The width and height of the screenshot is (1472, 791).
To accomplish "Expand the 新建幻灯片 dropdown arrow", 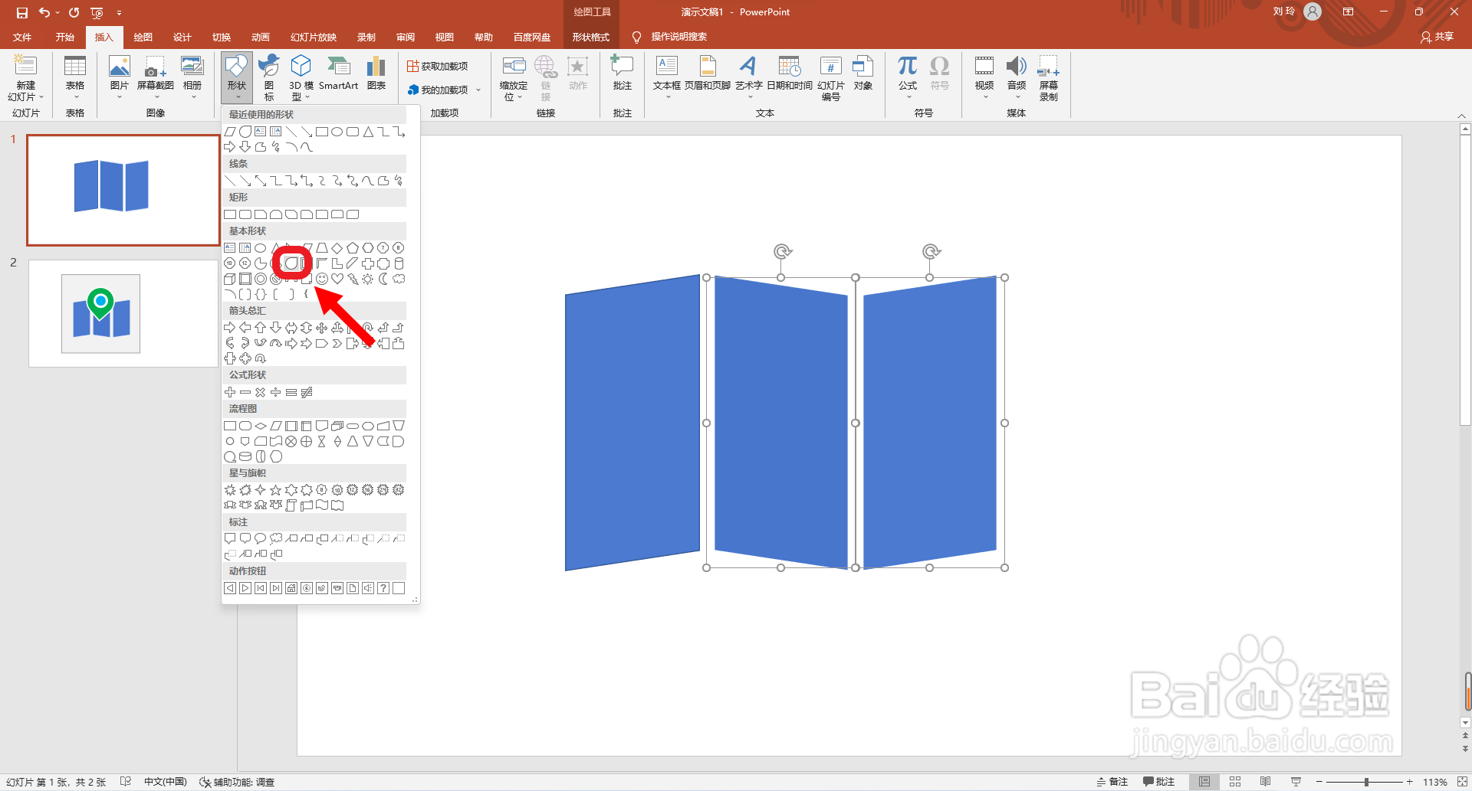I will tap(41, 97).
